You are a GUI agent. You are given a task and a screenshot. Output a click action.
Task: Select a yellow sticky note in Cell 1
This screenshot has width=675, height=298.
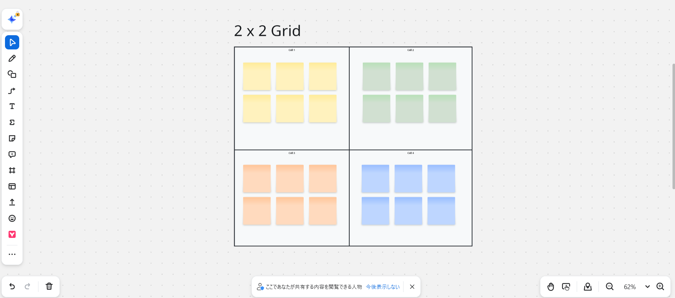point(257,76)
